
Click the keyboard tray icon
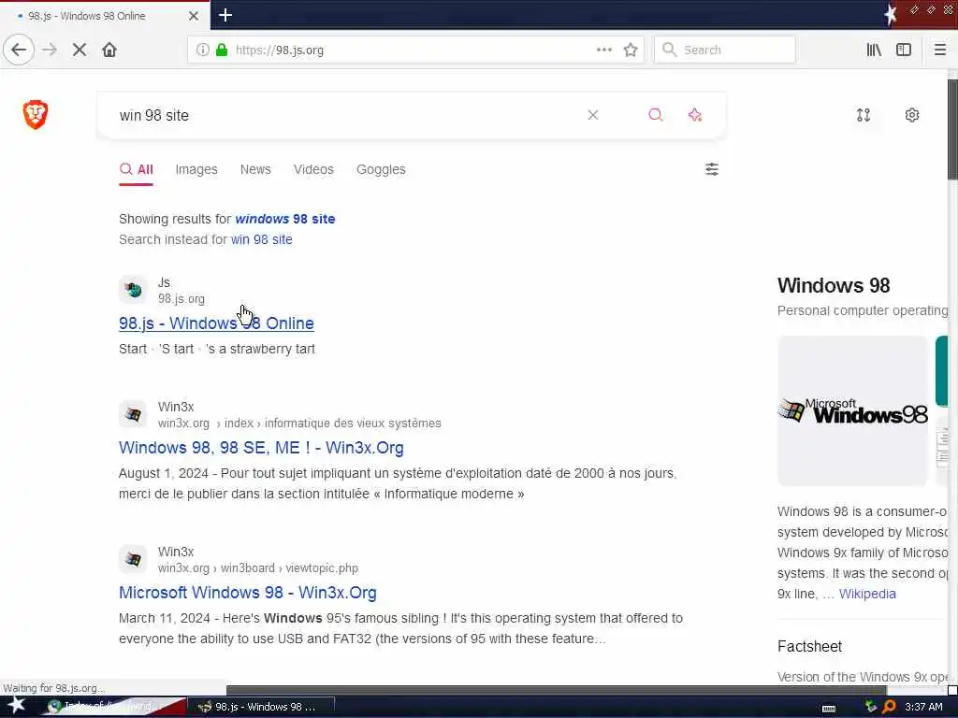(x=829, y=708)
